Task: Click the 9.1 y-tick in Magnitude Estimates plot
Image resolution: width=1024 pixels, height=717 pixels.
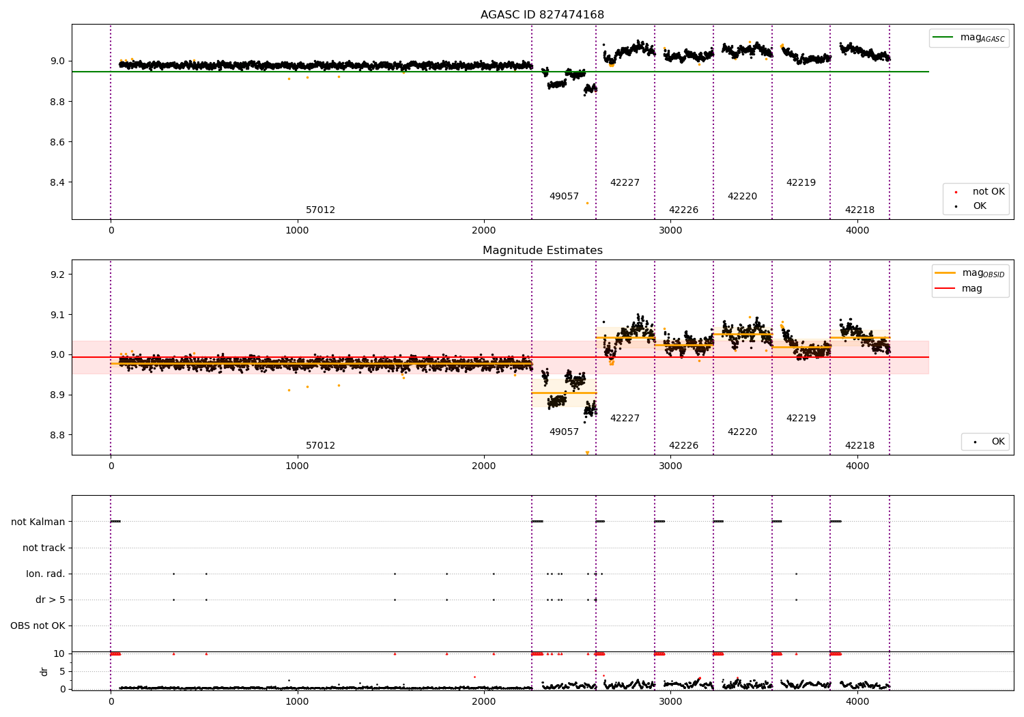Action: [57, 315]
